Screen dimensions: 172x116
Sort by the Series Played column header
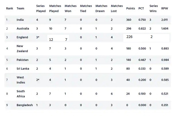tap(41, 8)
